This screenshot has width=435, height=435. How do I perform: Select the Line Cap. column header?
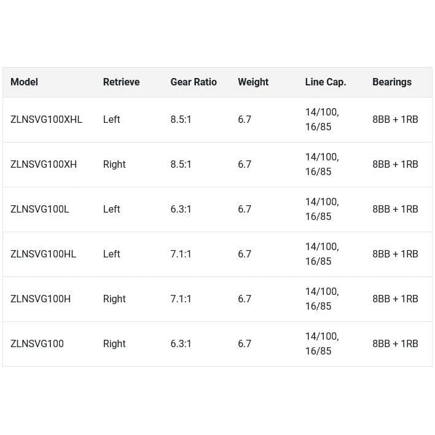click(326, 82)
